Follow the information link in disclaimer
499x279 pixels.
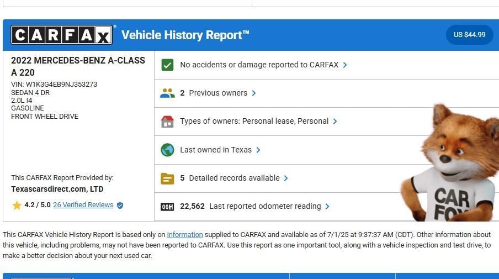pos(185,235)
